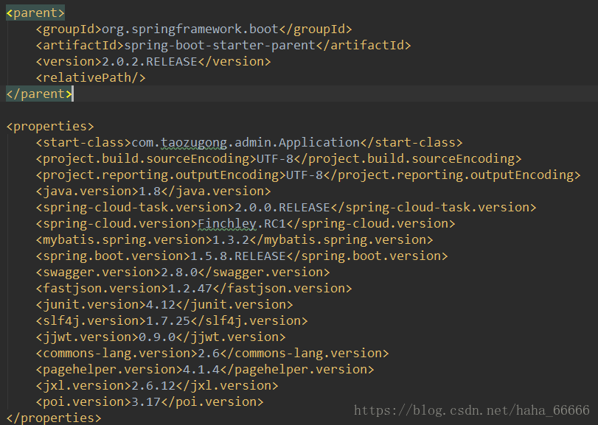598x425 pixels.
Task: Open the blog.csdn.net/haha_66666 watermark link
Action: (471, 410)
